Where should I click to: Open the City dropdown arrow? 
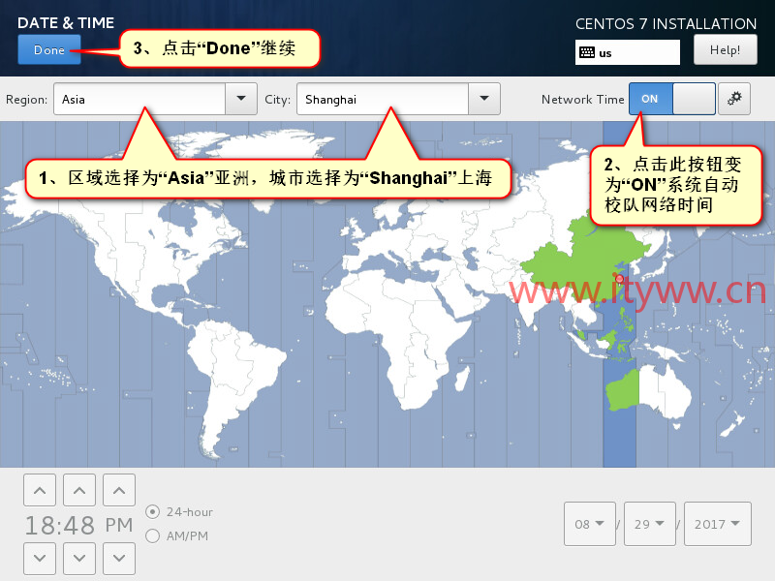coord(484,99)
